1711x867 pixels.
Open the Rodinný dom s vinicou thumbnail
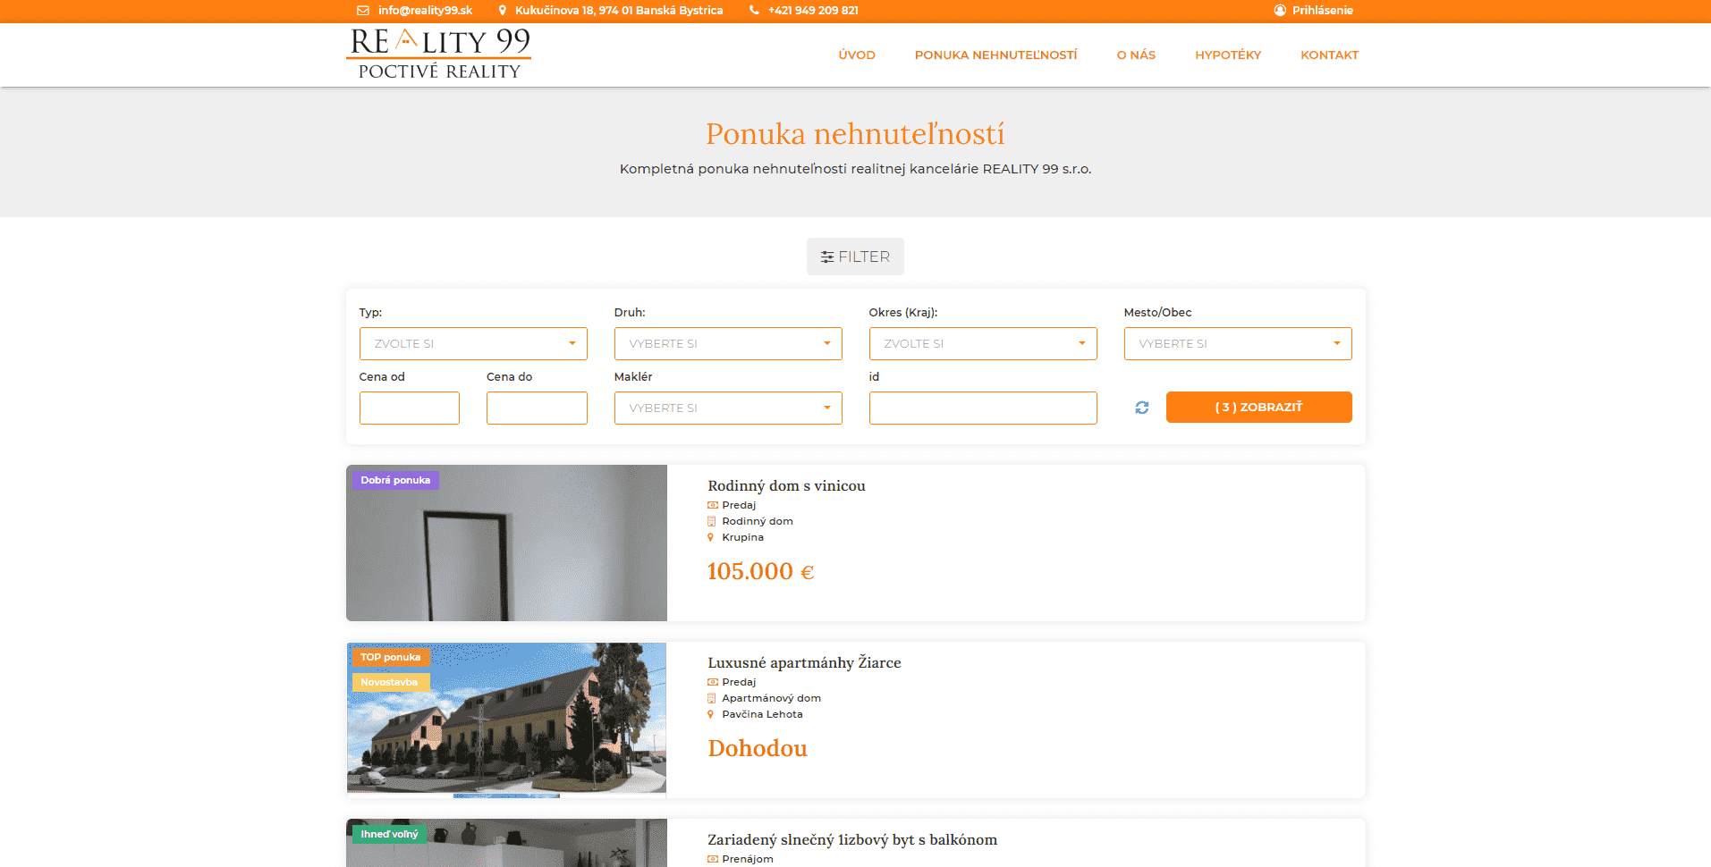coord(506,543)
